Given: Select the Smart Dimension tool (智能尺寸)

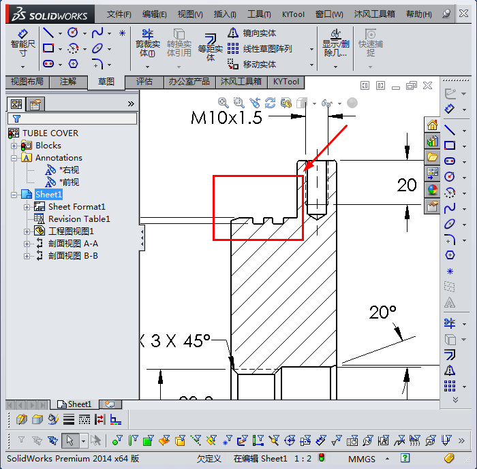Looking at the screenshot, I should (23, 42).
